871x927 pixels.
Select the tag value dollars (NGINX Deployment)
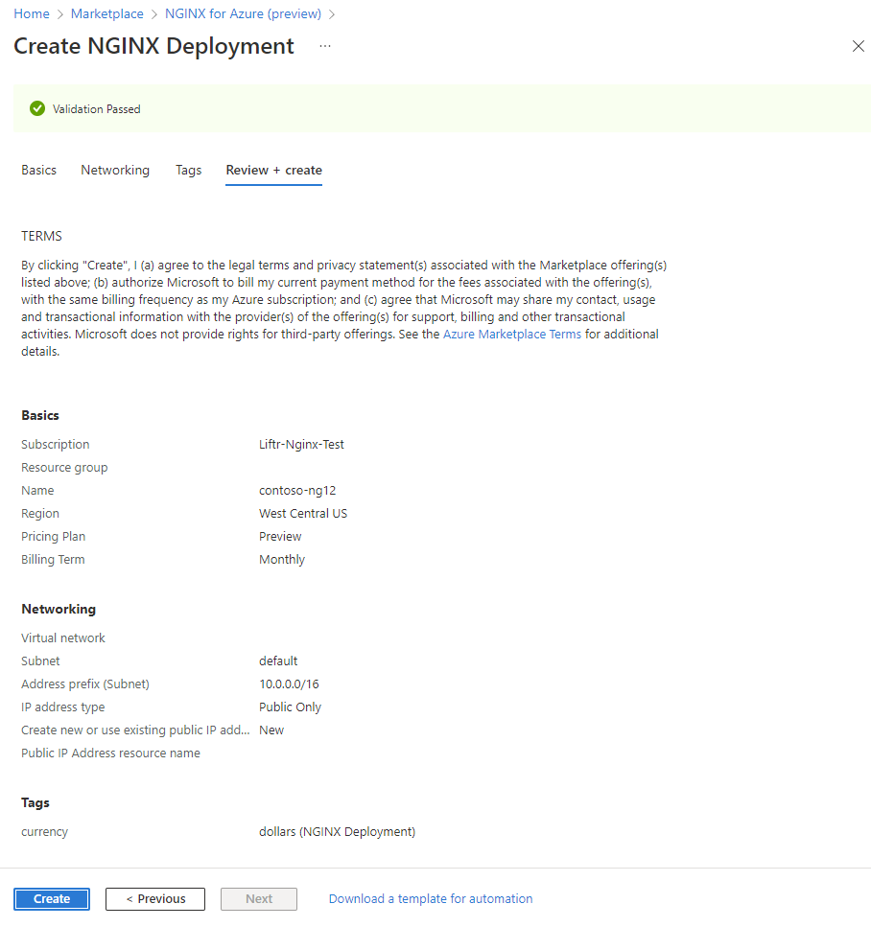338,832
